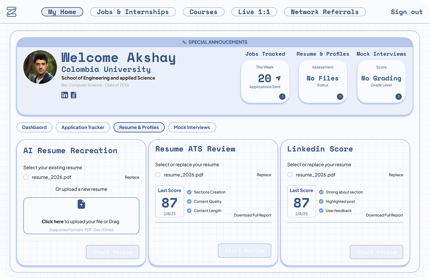Open Jobs & Internships

[133, 12]
